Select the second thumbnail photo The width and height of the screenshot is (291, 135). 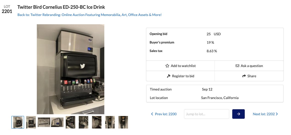point(31,122)
